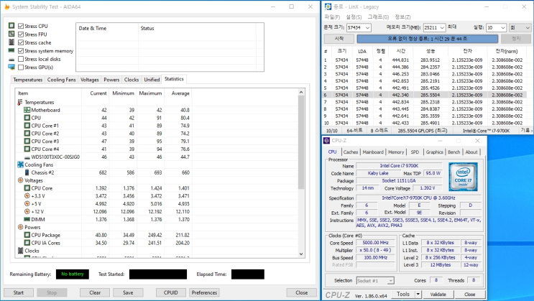Open the last menu in the LinX menu bar
The height and width of the screenshot is (301, 534).
point(402,17)
